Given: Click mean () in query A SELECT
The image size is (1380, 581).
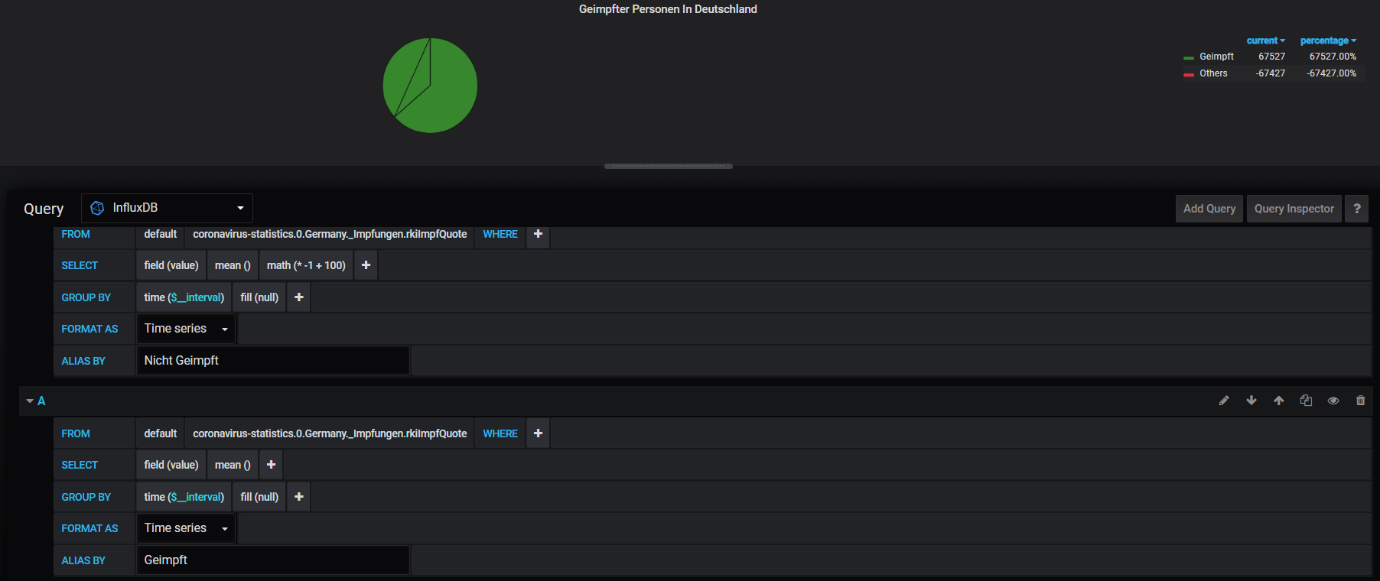Looking at the screenshot, I should tap(233, 465).
